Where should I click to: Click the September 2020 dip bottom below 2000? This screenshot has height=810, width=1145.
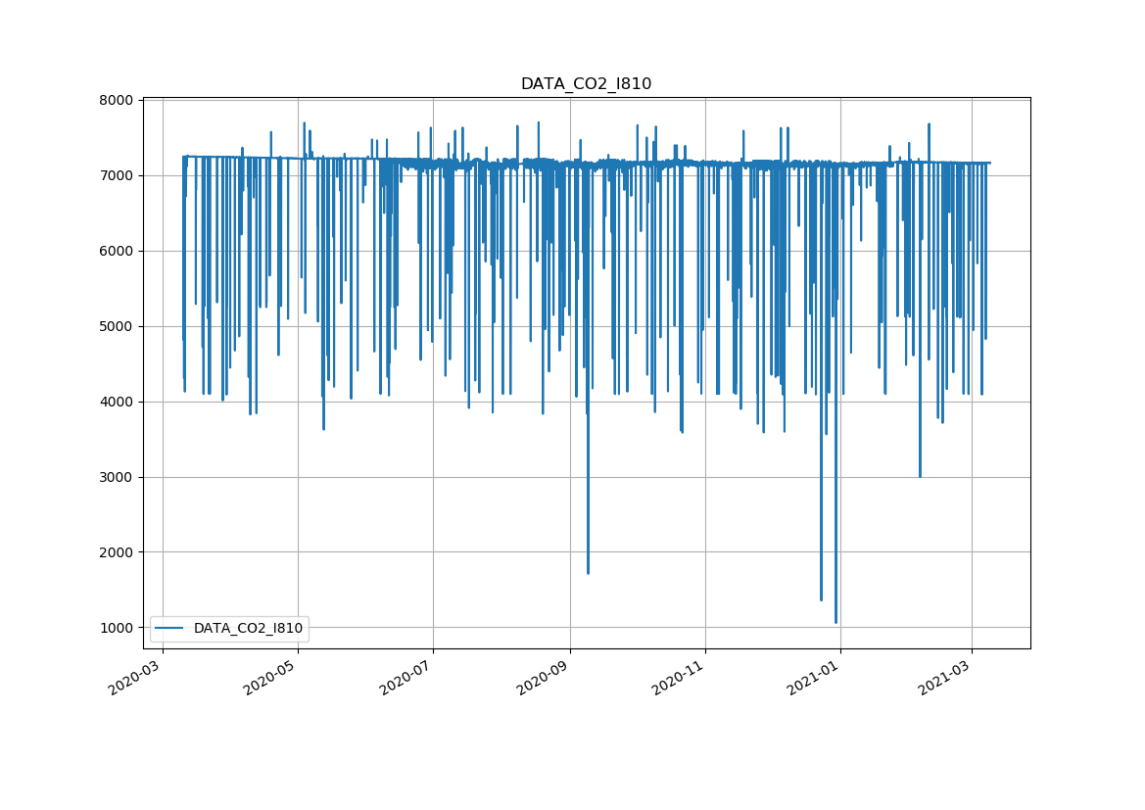[x=588, y=572]
